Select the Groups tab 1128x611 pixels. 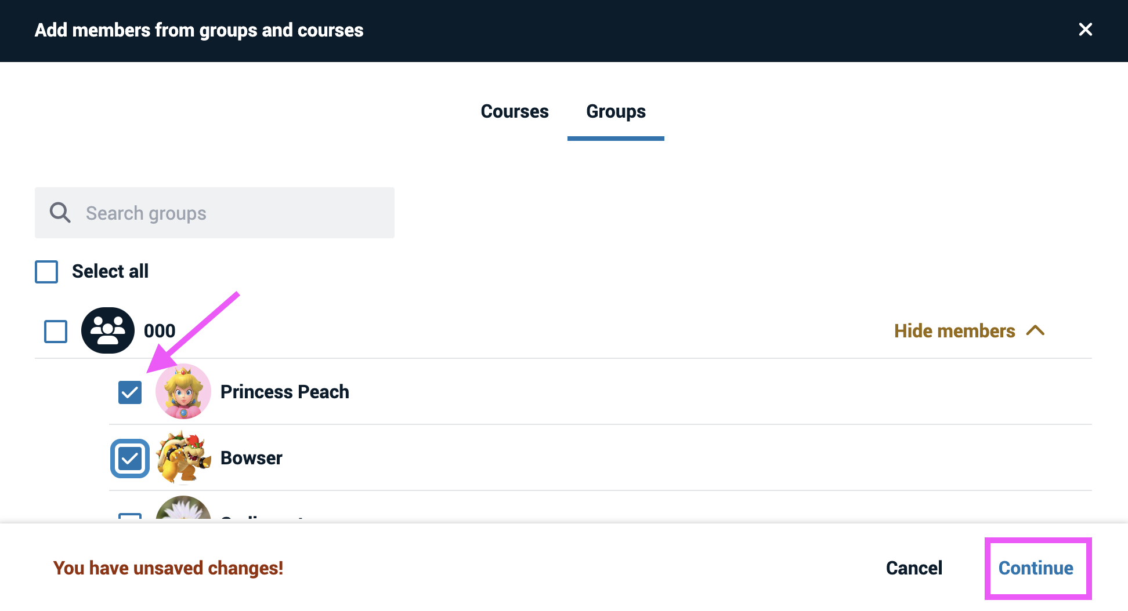pos(616,111)
